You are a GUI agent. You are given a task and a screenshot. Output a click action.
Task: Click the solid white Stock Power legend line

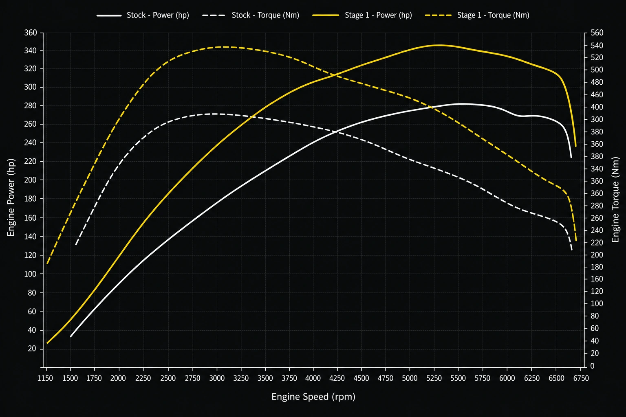click(109, 15)
